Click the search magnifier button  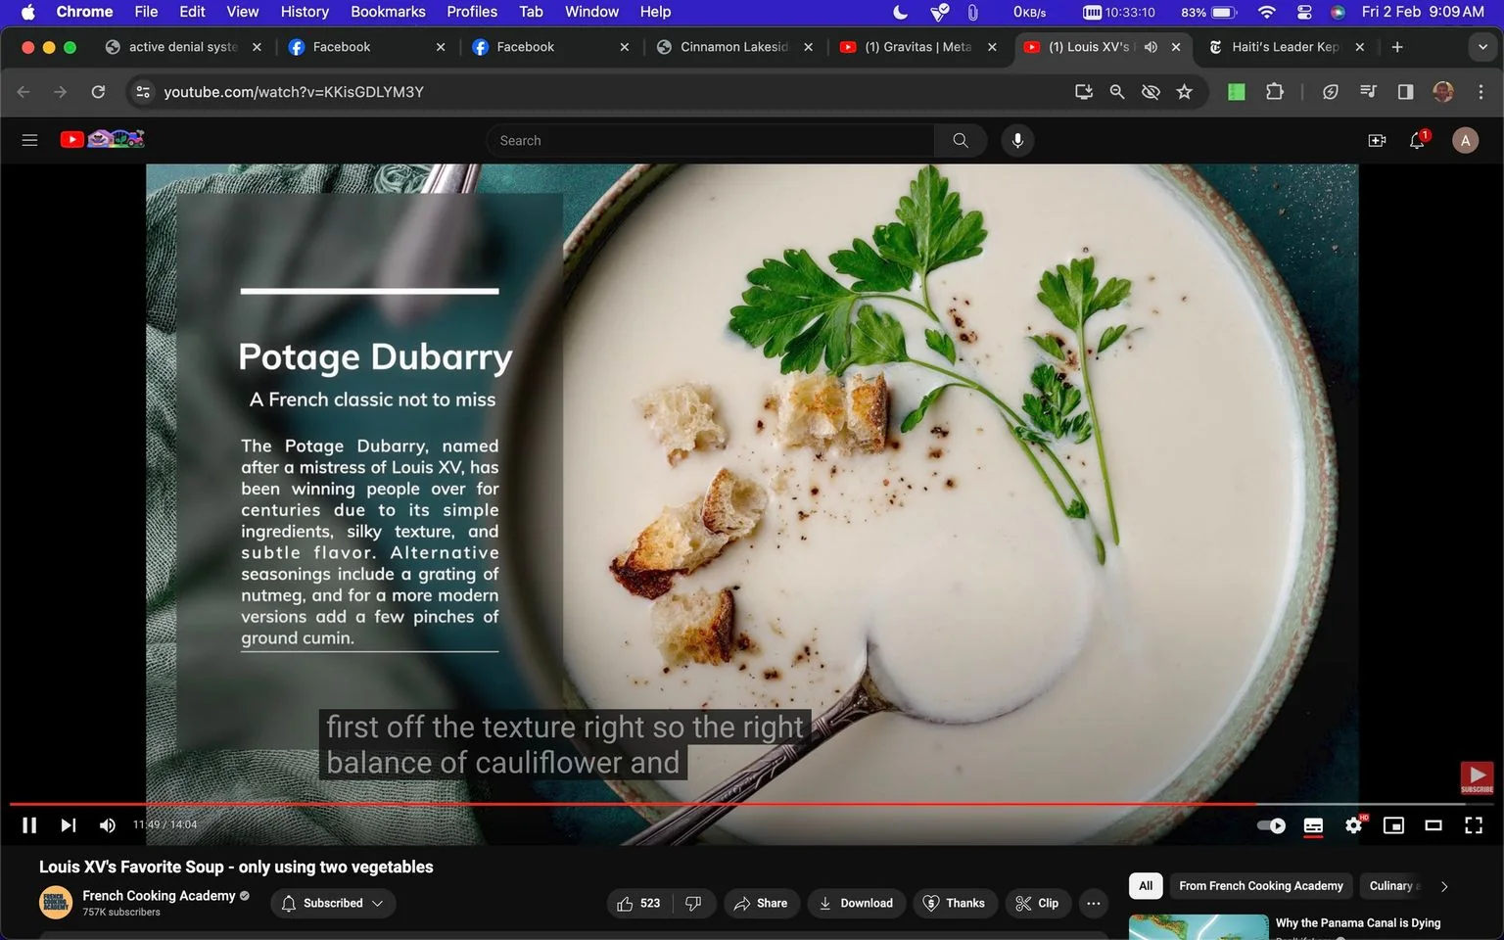[x=961, y=140]
